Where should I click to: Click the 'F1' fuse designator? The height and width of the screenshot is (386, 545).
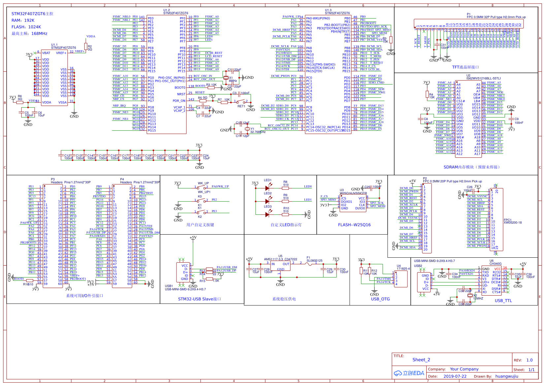(308, 258)
